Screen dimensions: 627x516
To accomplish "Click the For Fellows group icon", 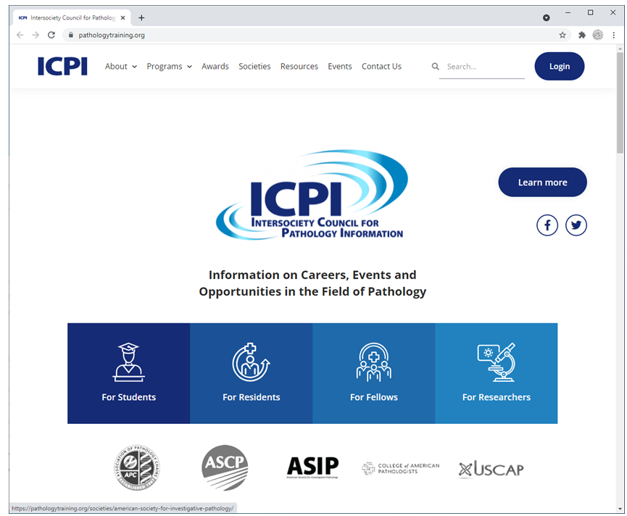I will click(x=373, y=362).
